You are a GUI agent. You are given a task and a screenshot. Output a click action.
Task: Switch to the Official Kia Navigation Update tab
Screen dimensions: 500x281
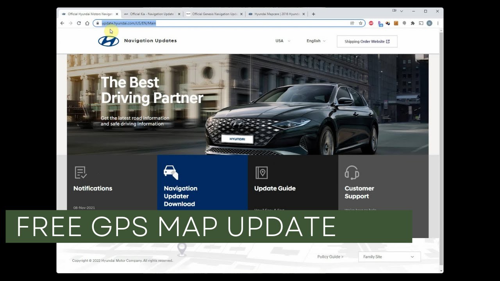152,14
